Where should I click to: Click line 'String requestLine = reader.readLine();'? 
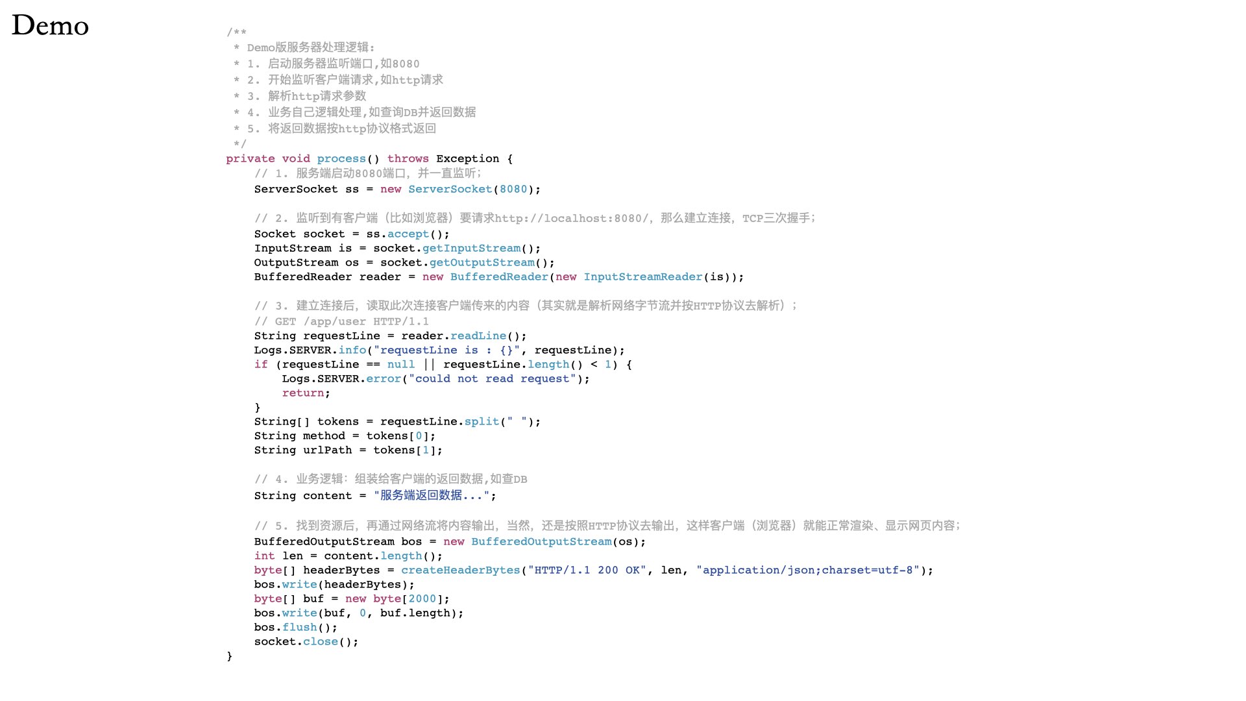pyautogui.click(x=390, y=336)
